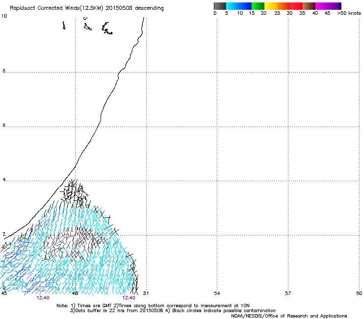Image resolution: width=363 pixels, height=319 pixels.
Task: Click the longitude label '51'
Action: (x=146, y=293)
